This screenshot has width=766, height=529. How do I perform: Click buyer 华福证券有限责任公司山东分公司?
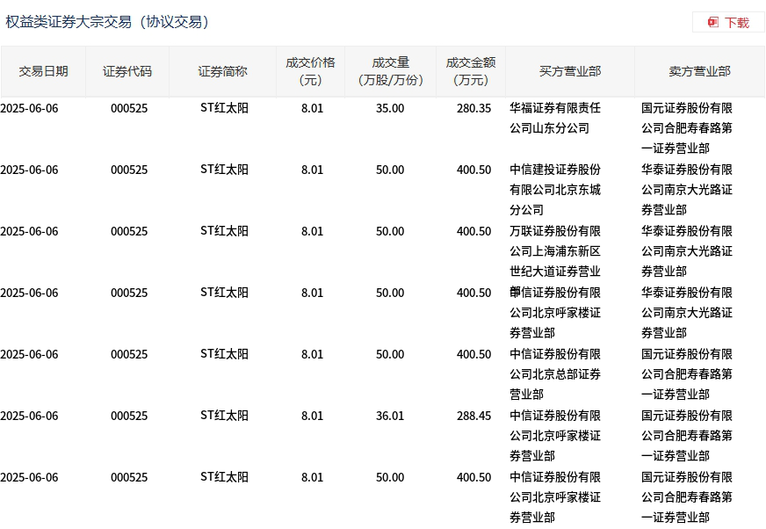pos(555,119)
